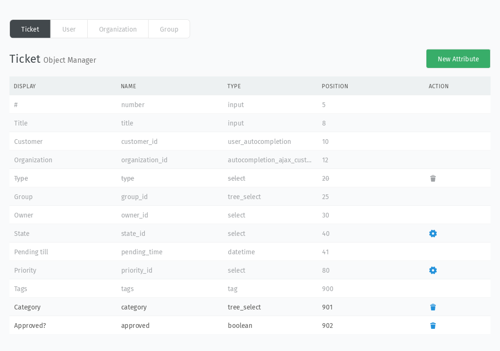Open the State attribute row

[x=250, y=234]
